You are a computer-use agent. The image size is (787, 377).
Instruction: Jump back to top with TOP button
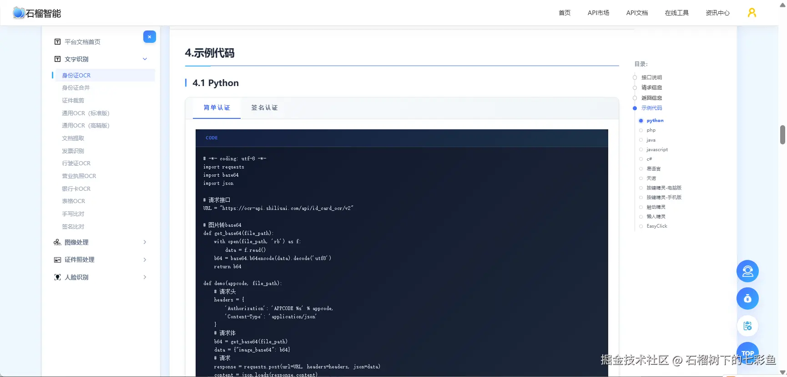(x=747, y=353)
